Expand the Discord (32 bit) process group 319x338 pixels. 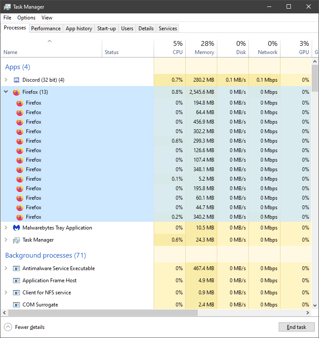(x=6, y=80)
